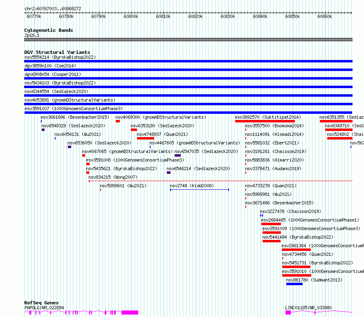Viewport: 364px width, 317px height.
Task: Open the dgv6908n54 (Cooper2011) variant
Action: tap(53, 74)
